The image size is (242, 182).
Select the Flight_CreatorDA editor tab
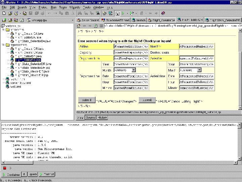pyautogui.click(x=161, y=20)
